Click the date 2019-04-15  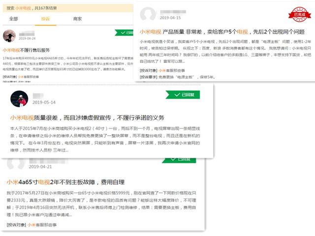170,18
